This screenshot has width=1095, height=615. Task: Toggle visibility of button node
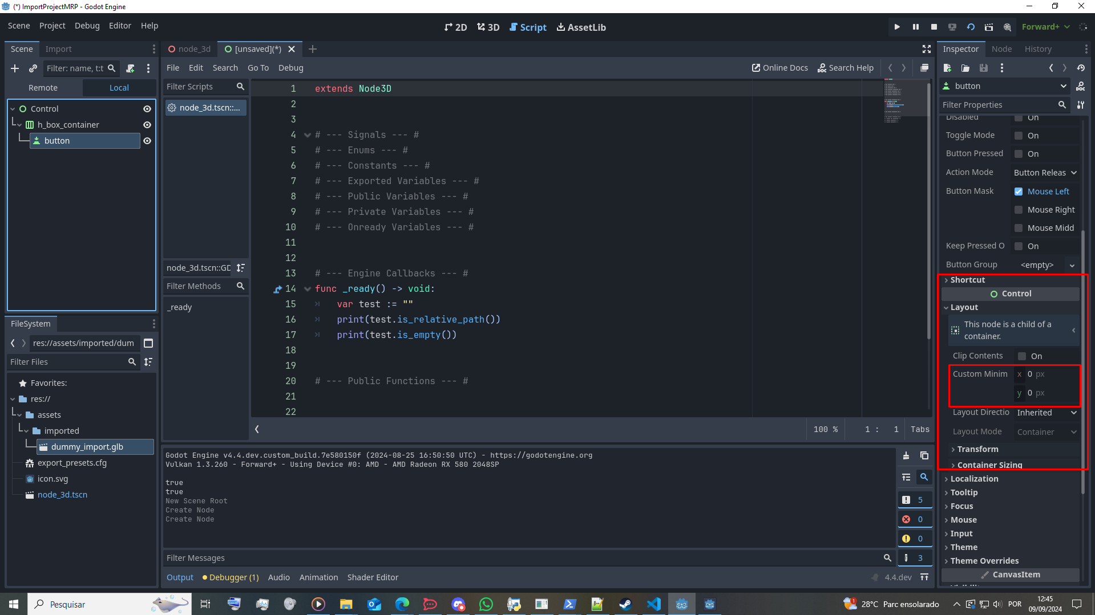coord(147,141)
